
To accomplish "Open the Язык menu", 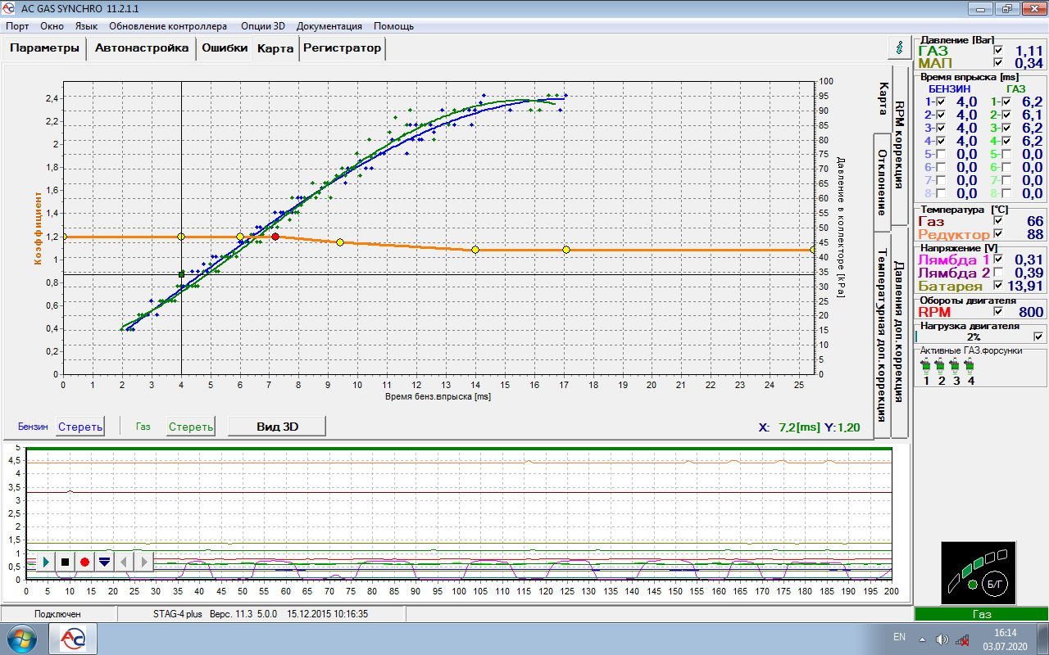I will pos(86,26).
